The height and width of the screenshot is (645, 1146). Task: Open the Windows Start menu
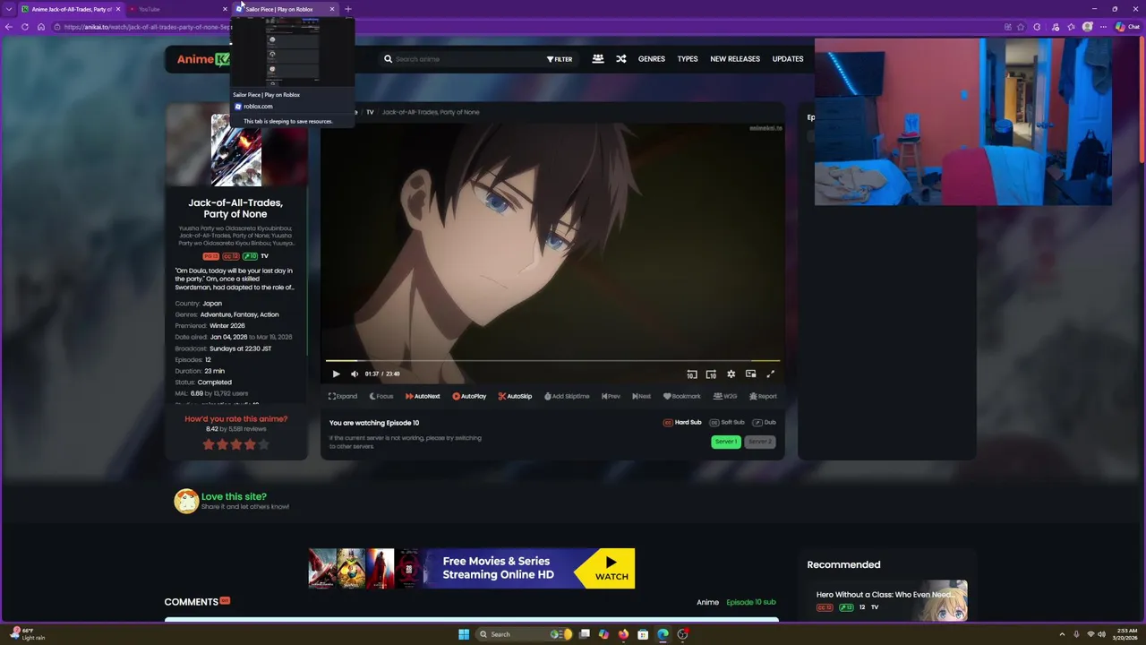pos(464,634)
